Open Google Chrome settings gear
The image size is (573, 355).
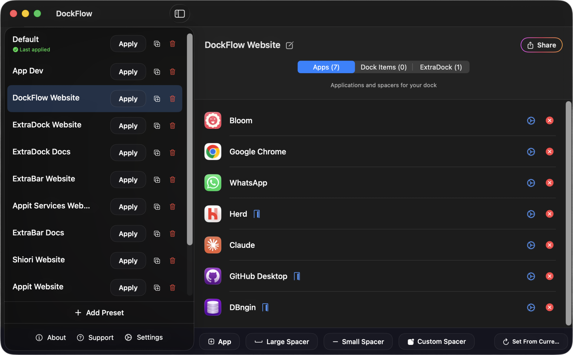[531, 152]
